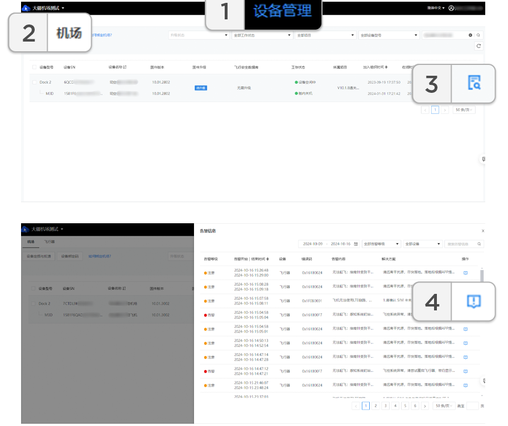Check the Dock 2 row with SN 7CTDUN
Viewport: 508px width, 426px height.
(33, 304)
